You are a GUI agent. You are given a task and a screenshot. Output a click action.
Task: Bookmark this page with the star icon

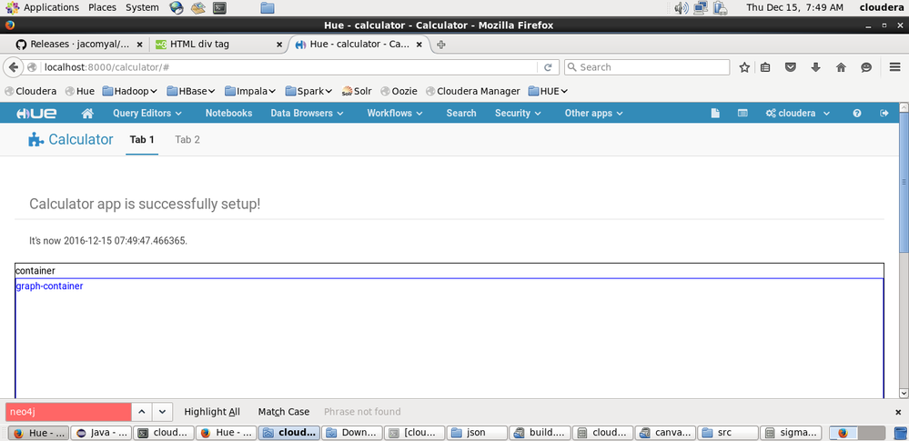point(744,67)
